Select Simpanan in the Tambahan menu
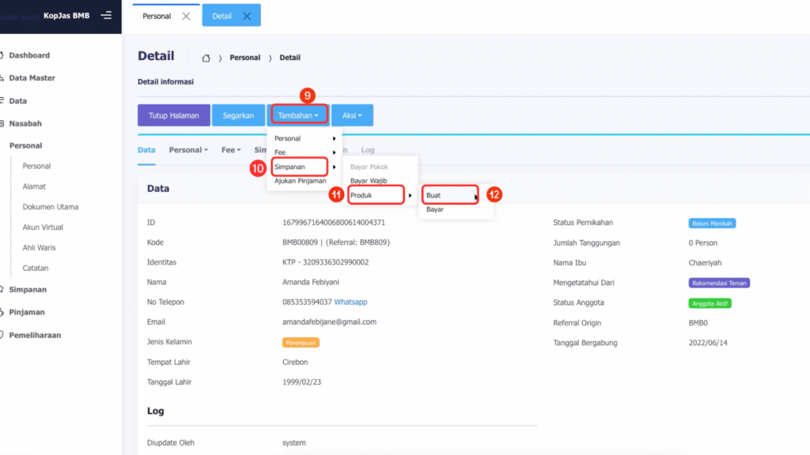Screen dimensions: 810x455 299,167
